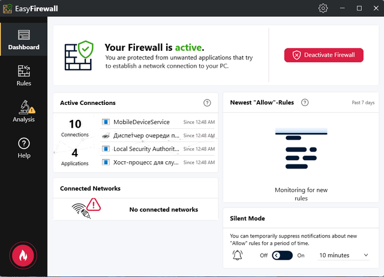
Task: Click the 10 Connections counter
Action: 75,127
